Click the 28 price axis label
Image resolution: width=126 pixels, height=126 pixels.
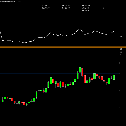120,63
